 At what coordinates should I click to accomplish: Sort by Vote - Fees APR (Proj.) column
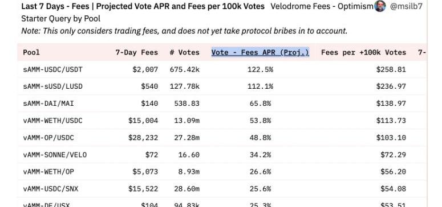(260, 52)
